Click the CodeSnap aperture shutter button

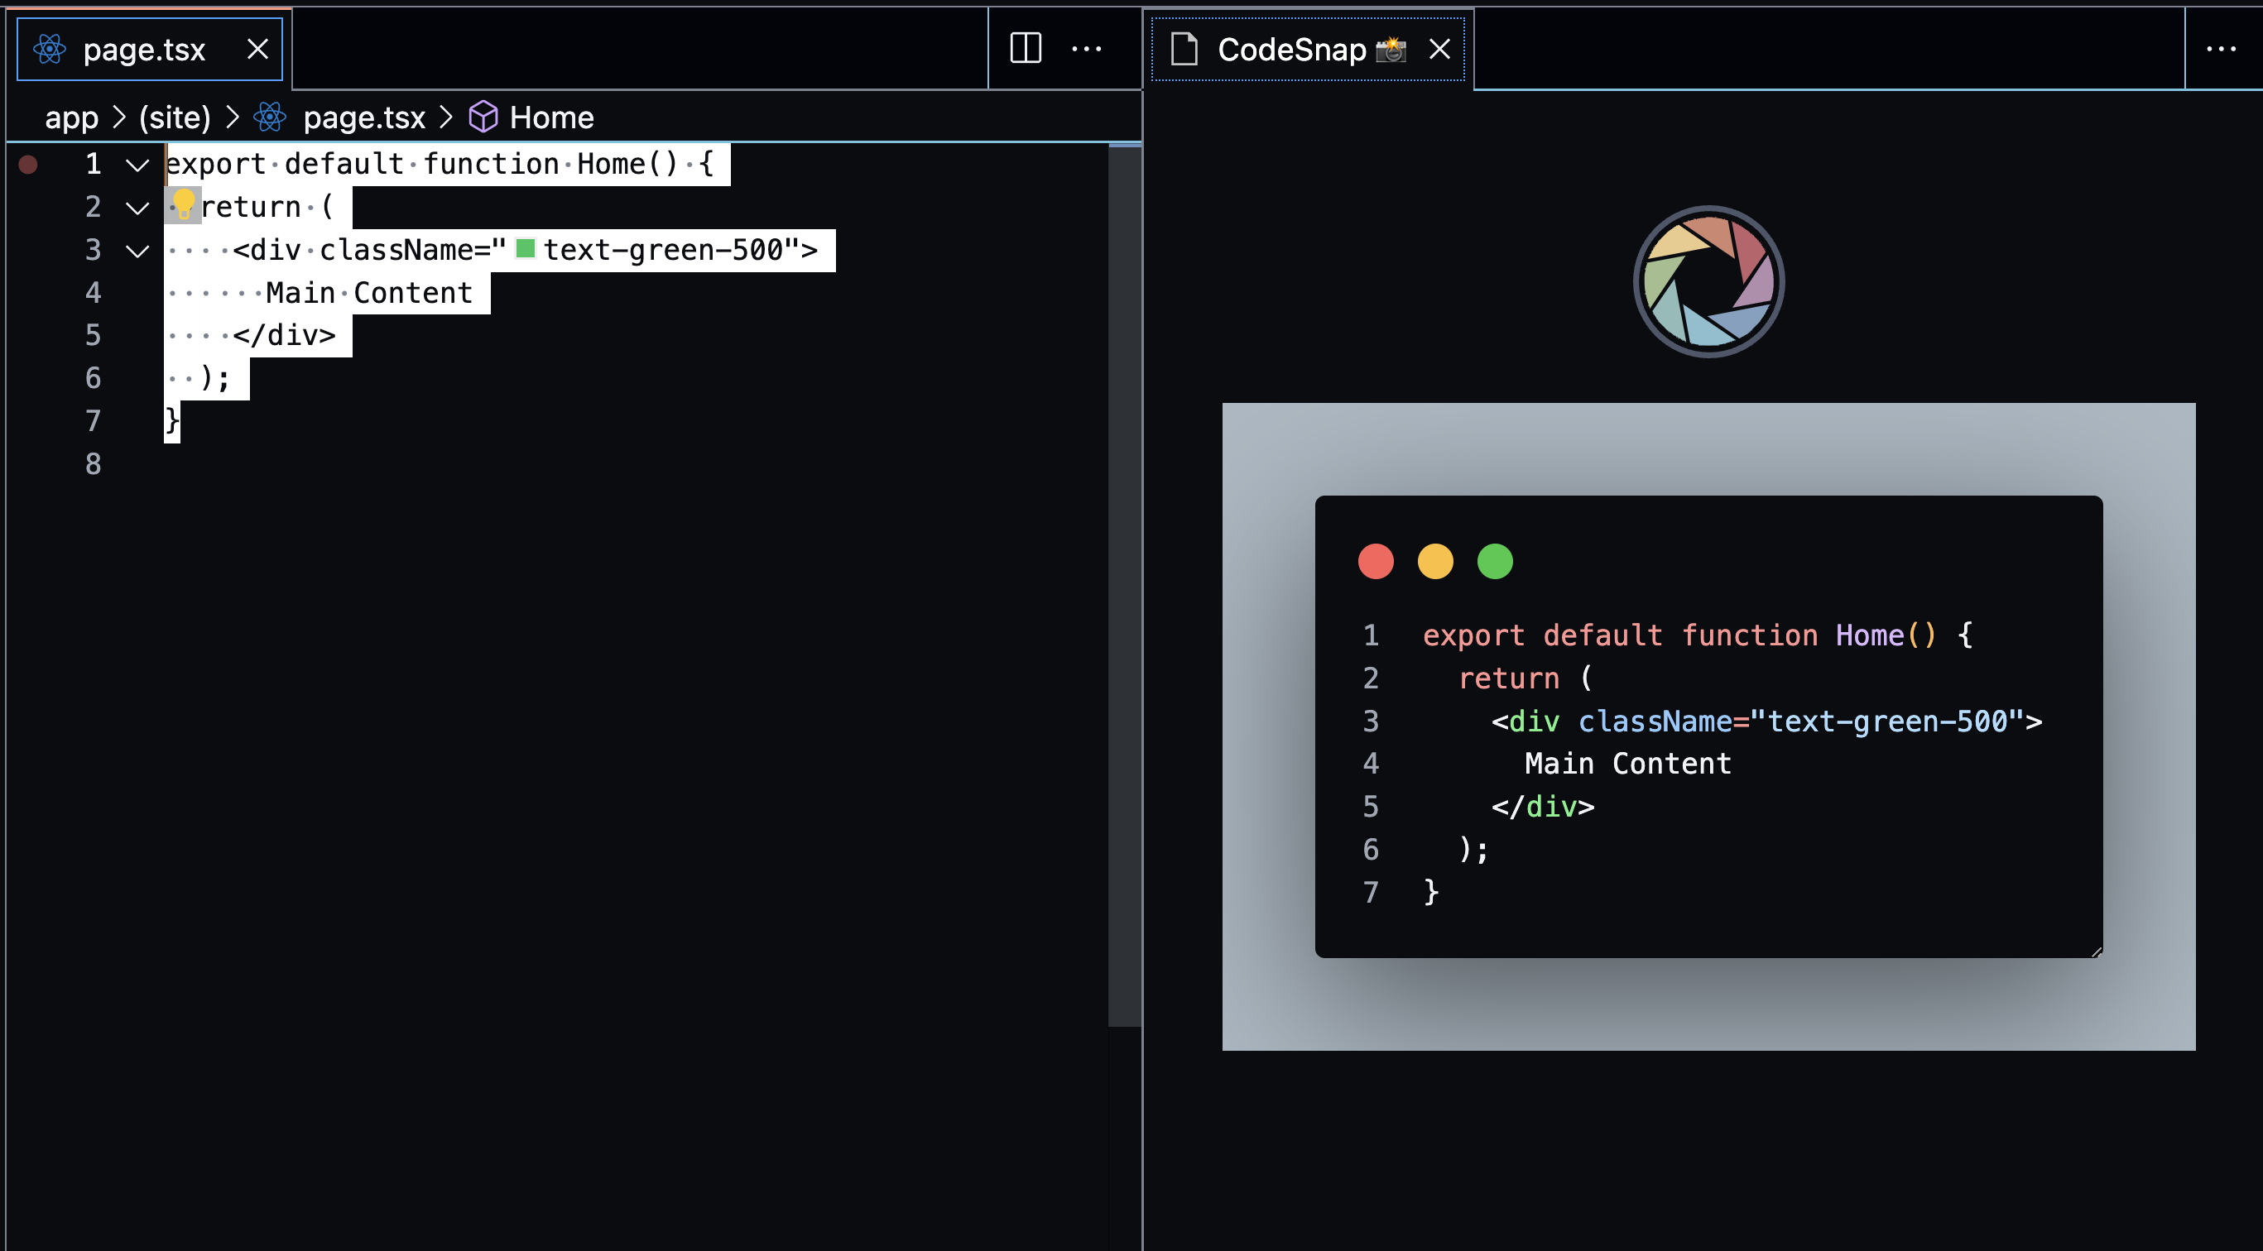[x=1708, y=281]
